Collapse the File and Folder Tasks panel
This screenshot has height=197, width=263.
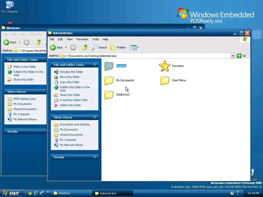[95, 65]
